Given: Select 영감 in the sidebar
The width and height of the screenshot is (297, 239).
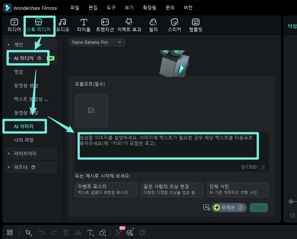Looking at the screenshot, I should (x=19, y=72).
